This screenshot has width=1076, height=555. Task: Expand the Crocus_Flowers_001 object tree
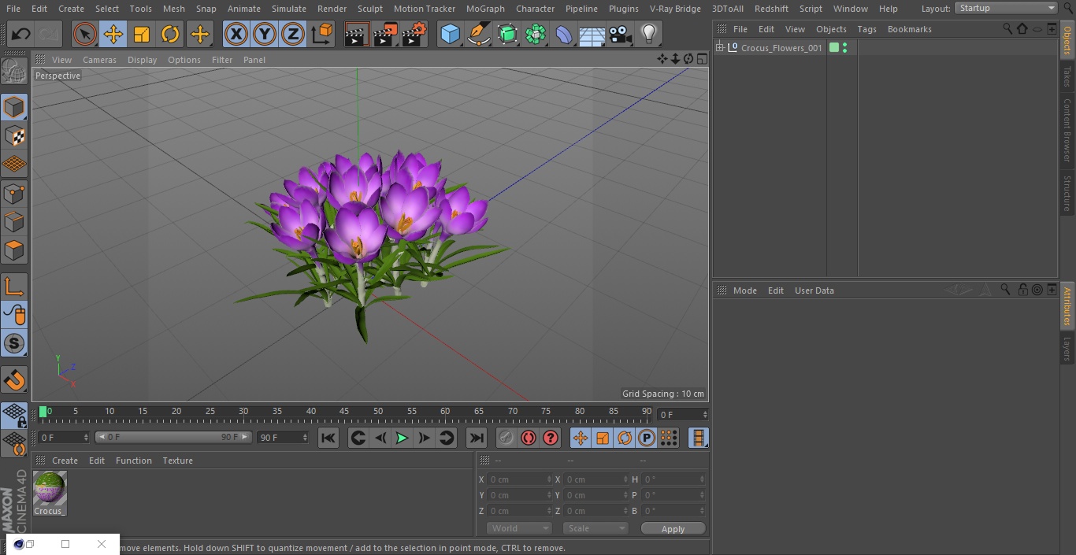pyautogui.click(x=719, y=48)
